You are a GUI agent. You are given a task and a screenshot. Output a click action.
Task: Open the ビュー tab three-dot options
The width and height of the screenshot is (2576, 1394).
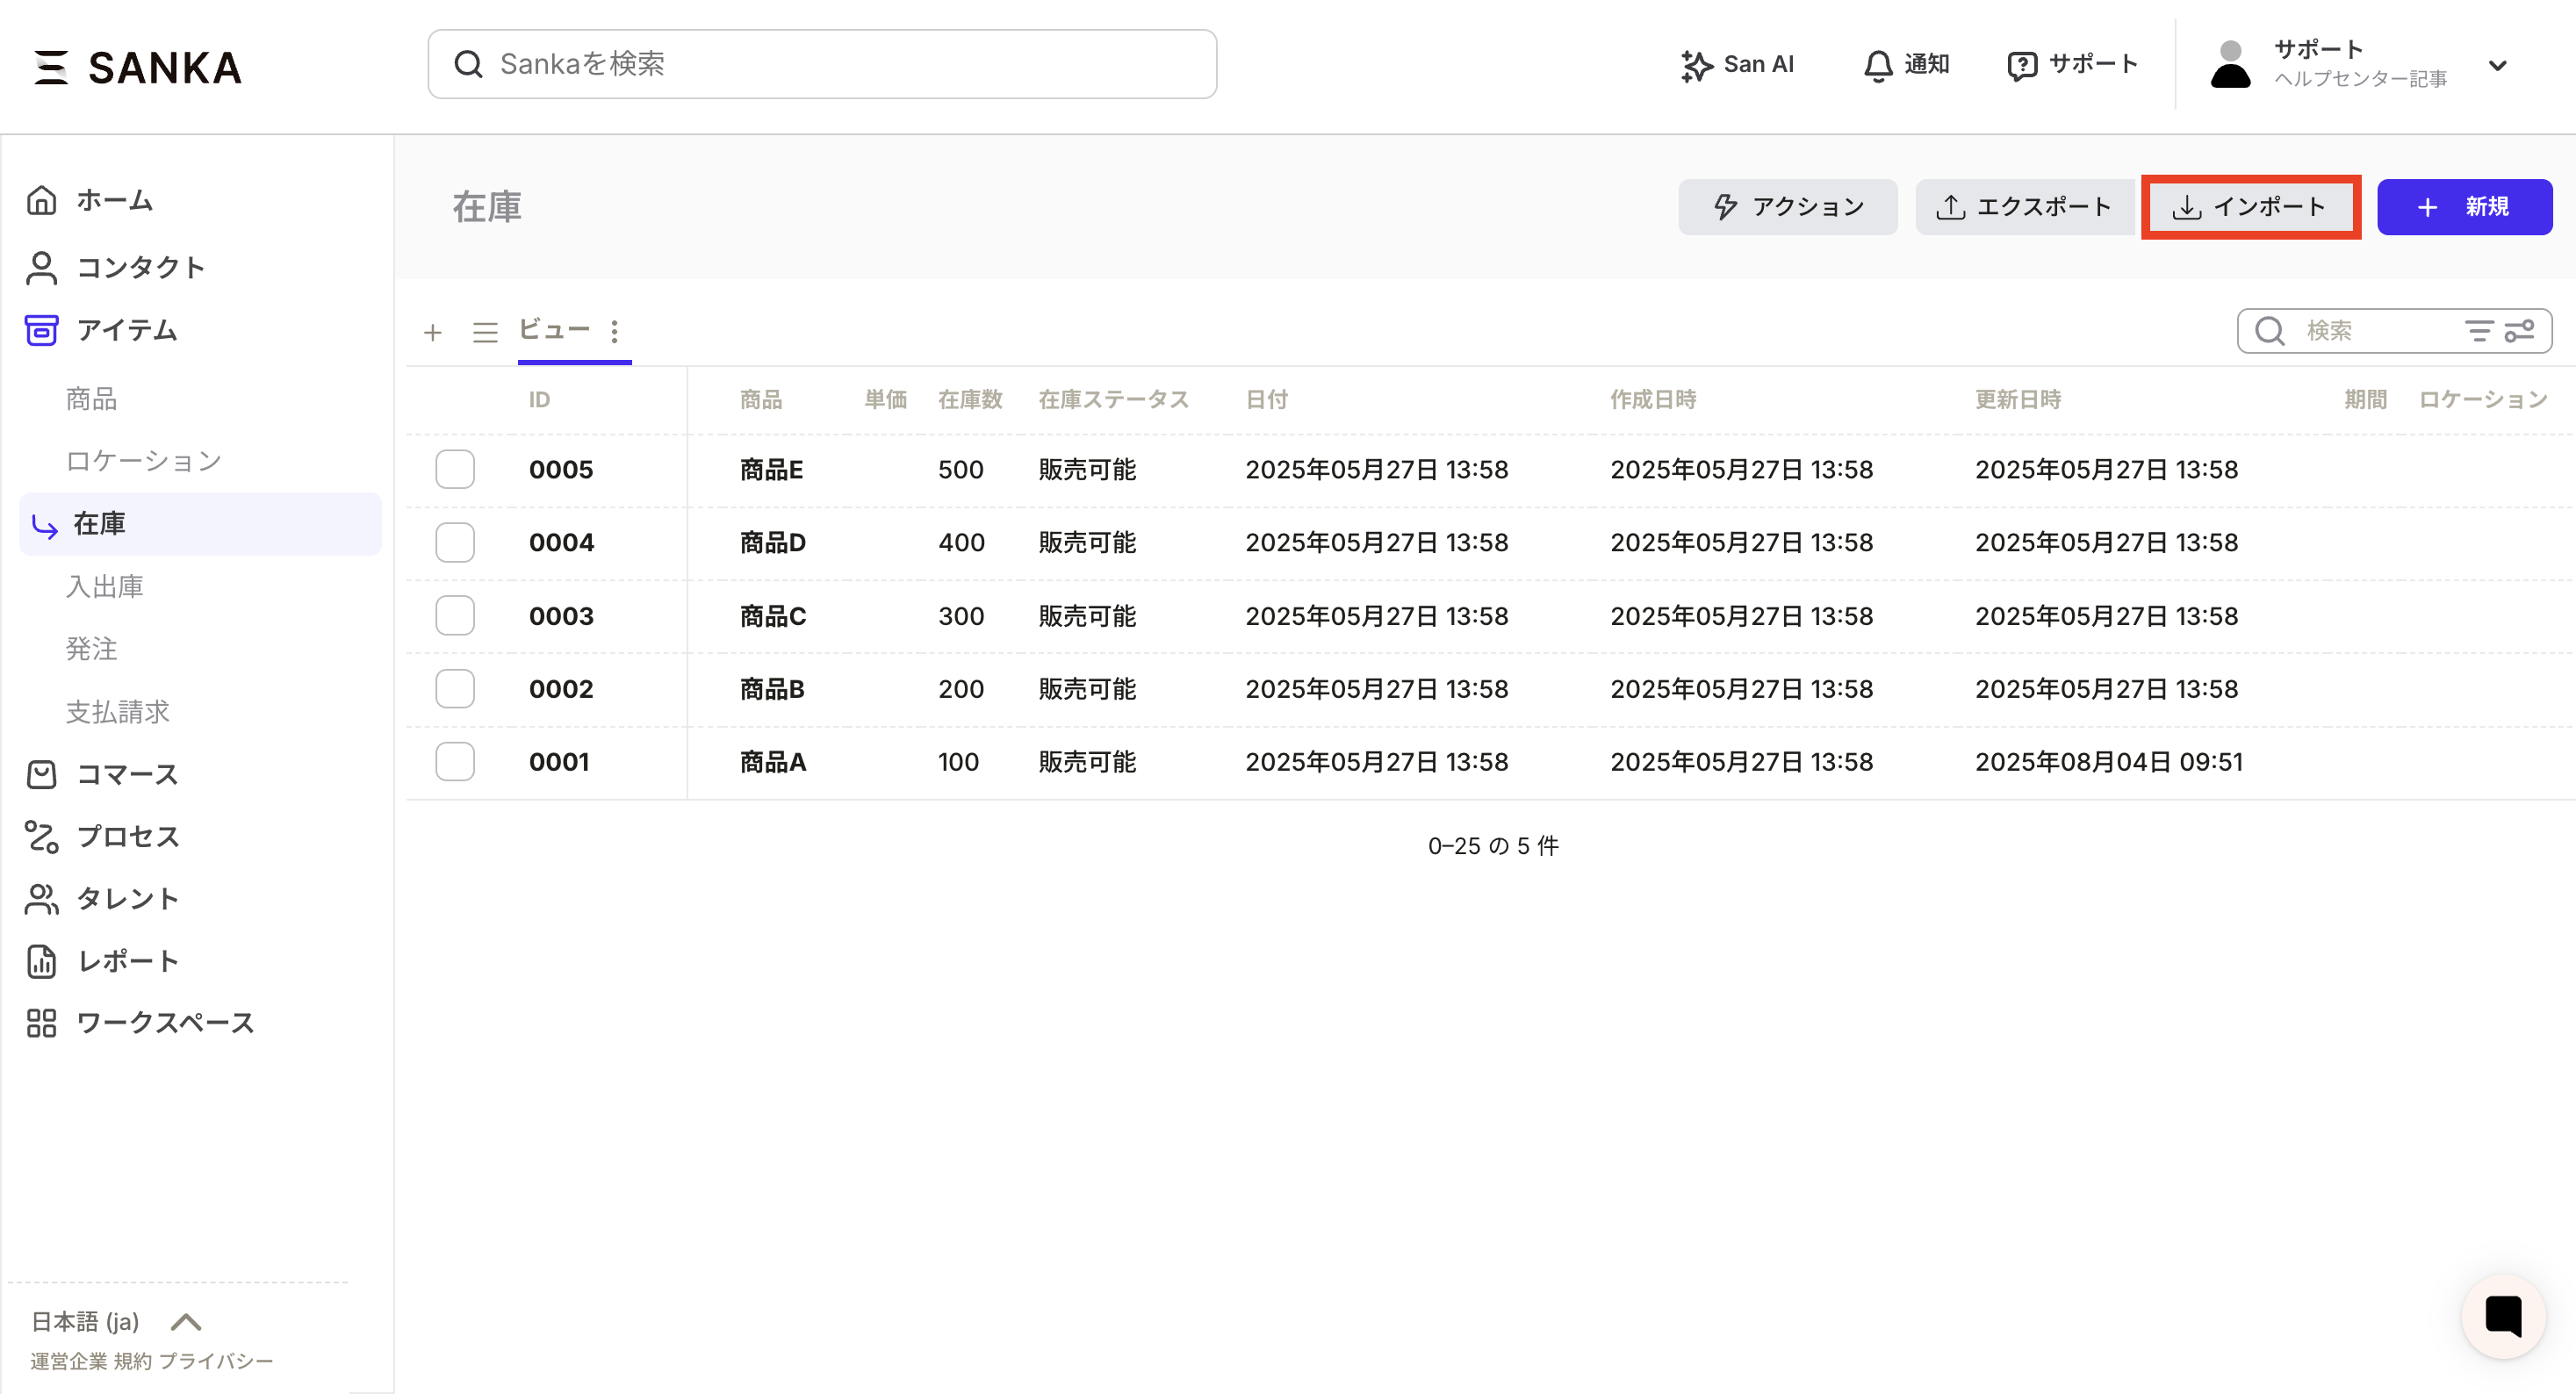coord(614,331)
